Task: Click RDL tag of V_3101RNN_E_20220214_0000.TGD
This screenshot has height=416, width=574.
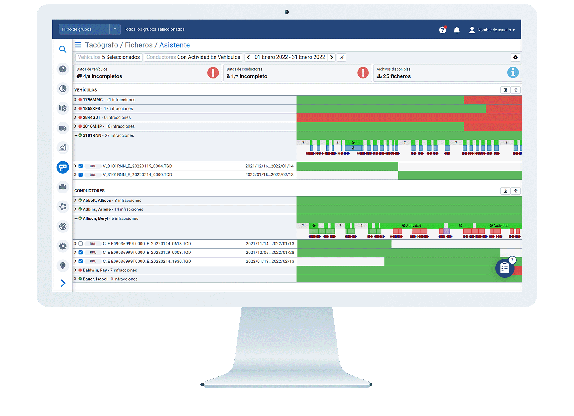Action: coord(93,175)
